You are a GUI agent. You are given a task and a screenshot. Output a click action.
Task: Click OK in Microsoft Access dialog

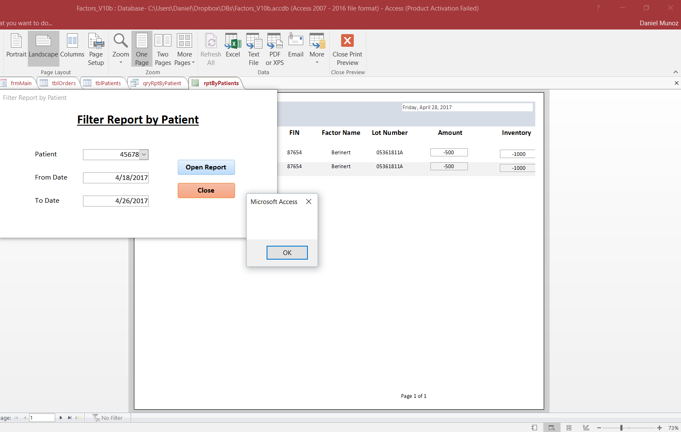click(287, 252)
